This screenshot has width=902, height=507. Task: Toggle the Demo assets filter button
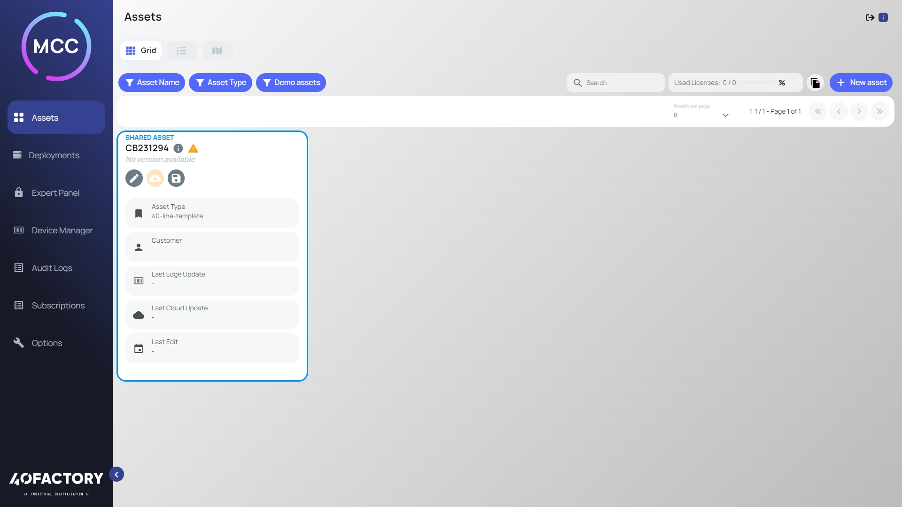[291, 83]
